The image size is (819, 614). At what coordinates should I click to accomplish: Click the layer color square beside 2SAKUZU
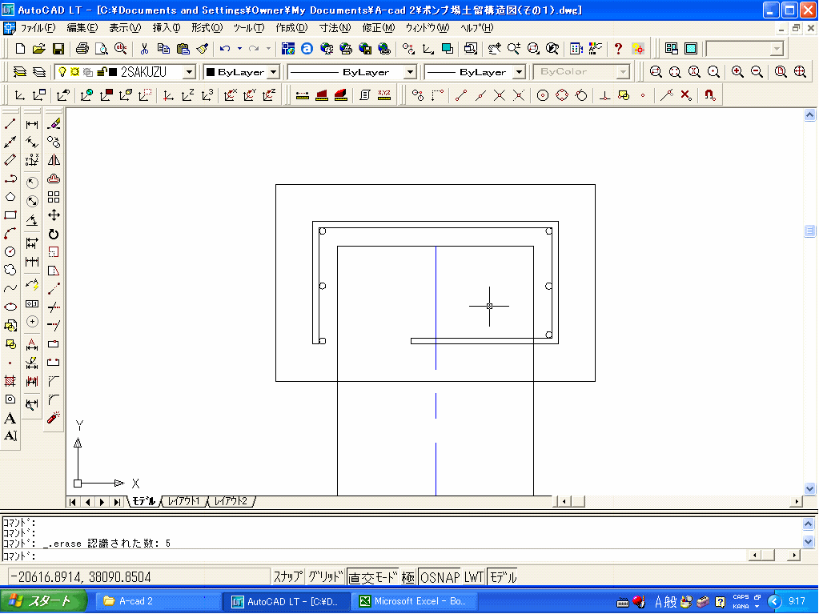pos(113,71)
